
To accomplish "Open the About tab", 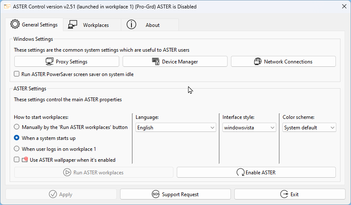I will (x=149, y=25).
